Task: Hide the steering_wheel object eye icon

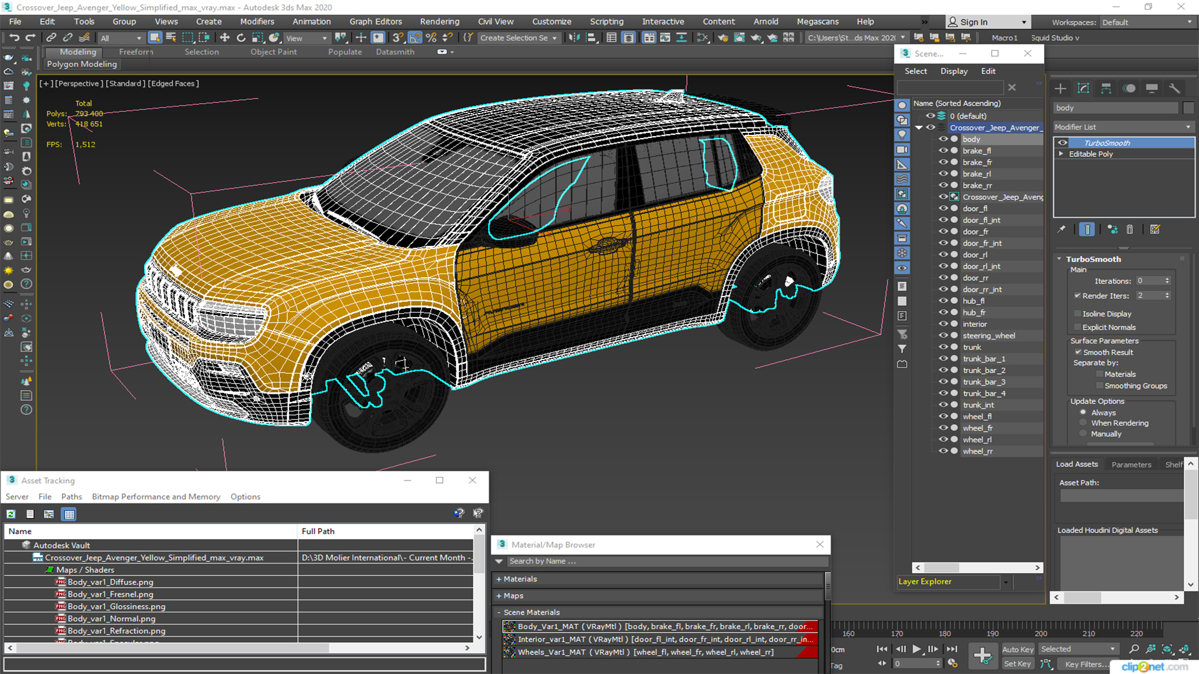Action: tap(944, 336)
